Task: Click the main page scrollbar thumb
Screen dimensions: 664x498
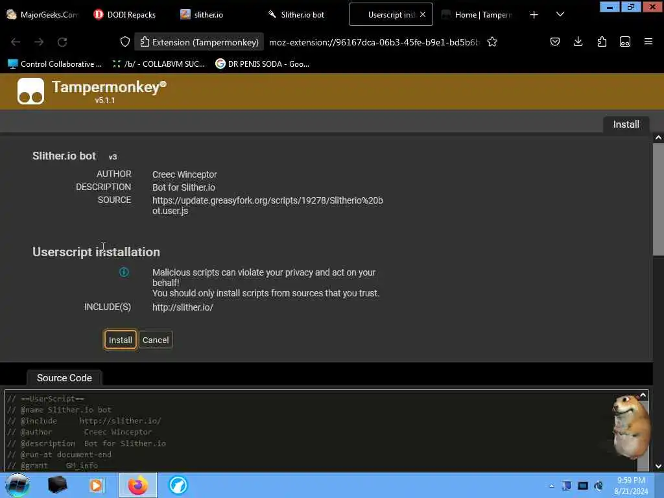Action: 658,200
